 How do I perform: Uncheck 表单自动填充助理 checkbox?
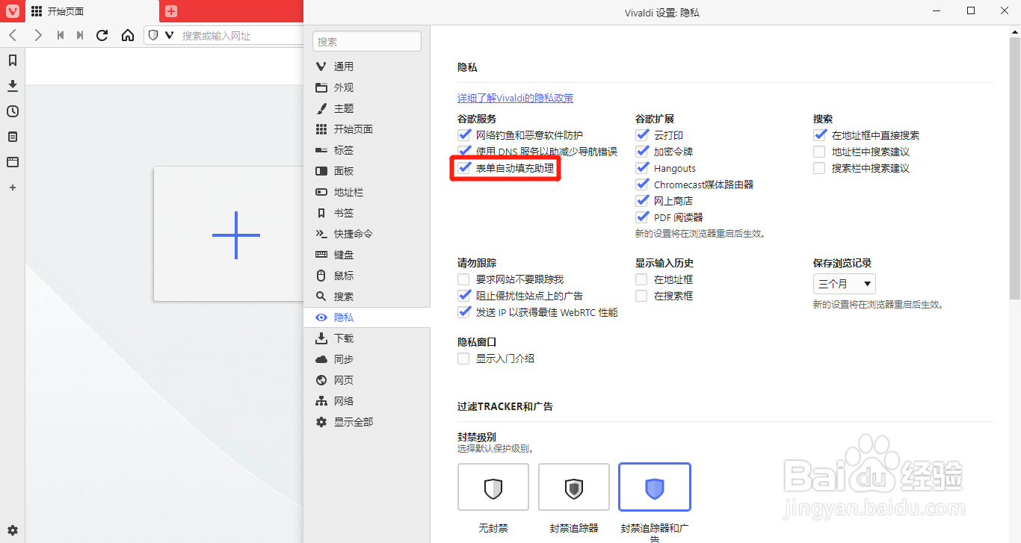pyautogui.click(x=464, y=168)
